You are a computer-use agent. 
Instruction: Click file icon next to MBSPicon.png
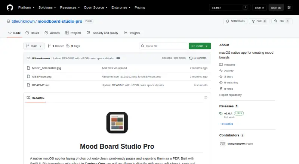[x=29, y=76]
